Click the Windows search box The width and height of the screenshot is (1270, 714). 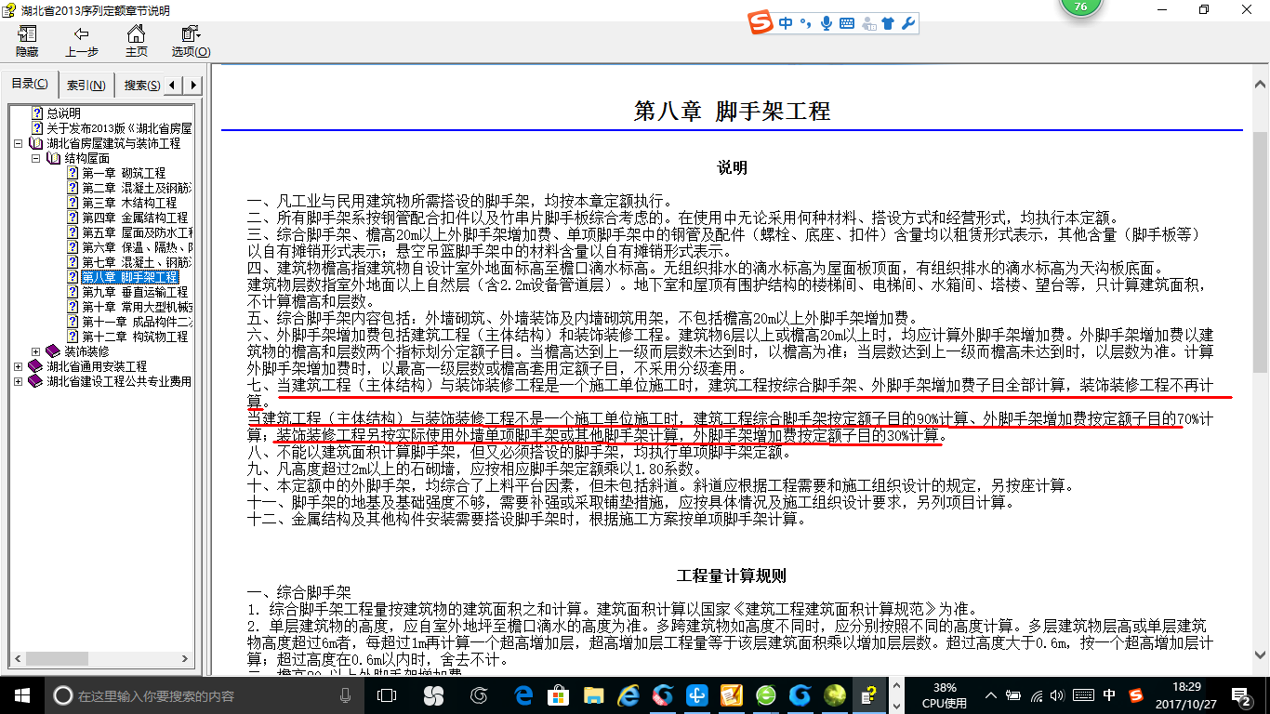click(204, 695)
